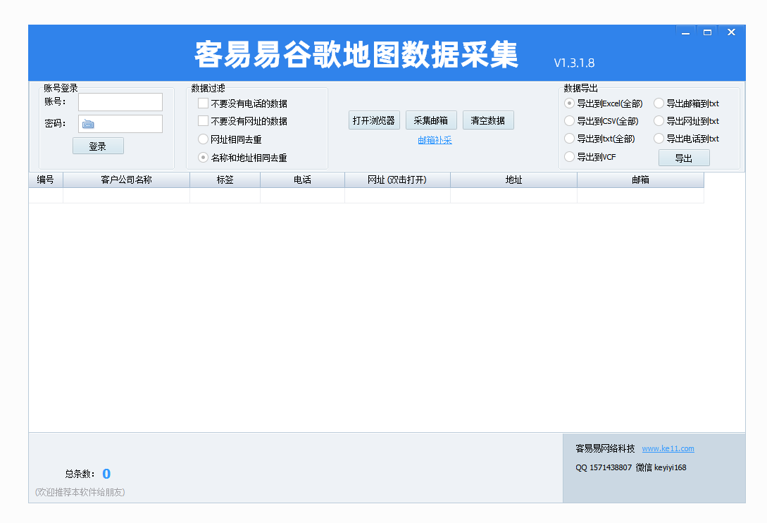Screen dimensions: 767x523
Task: Select 名称和地址相同去重 radio option
Action: click(x=203, y=158)
